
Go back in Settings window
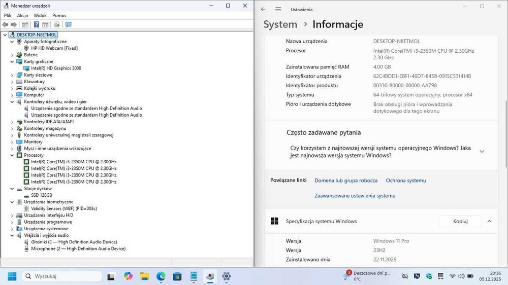click(263, 9)
